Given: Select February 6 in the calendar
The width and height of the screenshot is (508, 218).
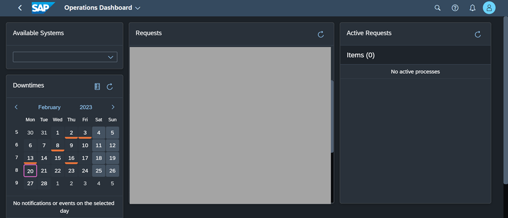Looking at the screenshot, I should (30, 145).
